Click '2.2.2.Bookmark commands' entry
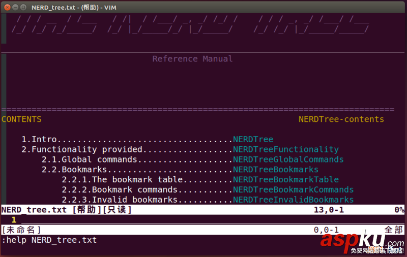 [120, 189]
